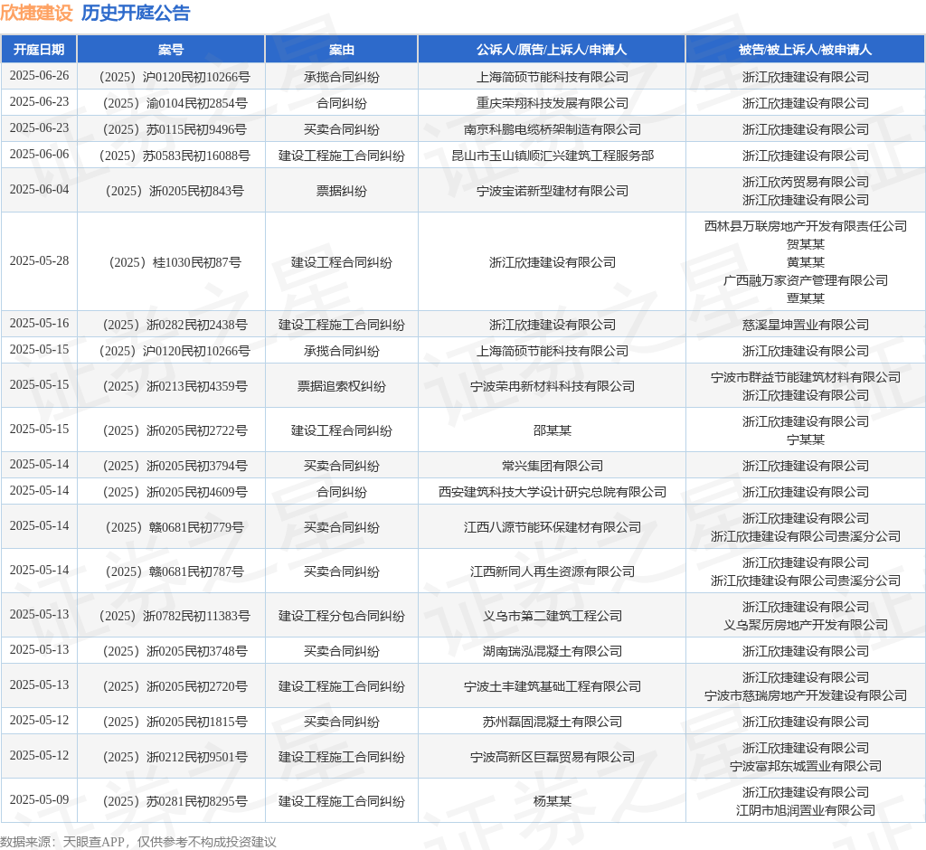This screenshot has height=850, width=926.
Task: Click the 公诉人/原告/上诉人/申请人 column header
Action: tap(552, 50)
